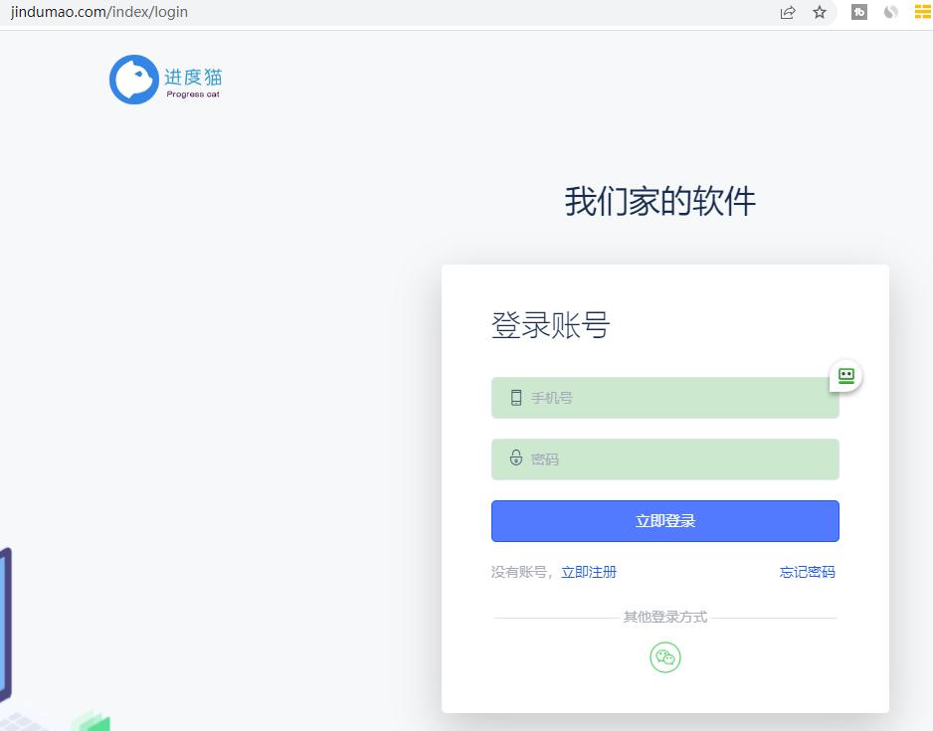Open the browser share icon
Screen dimensions: 933x731
787,12
